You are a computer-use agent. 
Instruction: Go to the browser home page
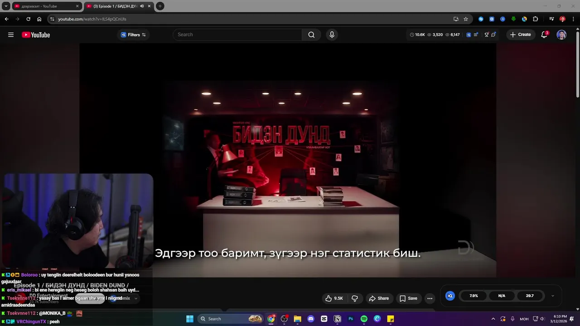(39, 19)
